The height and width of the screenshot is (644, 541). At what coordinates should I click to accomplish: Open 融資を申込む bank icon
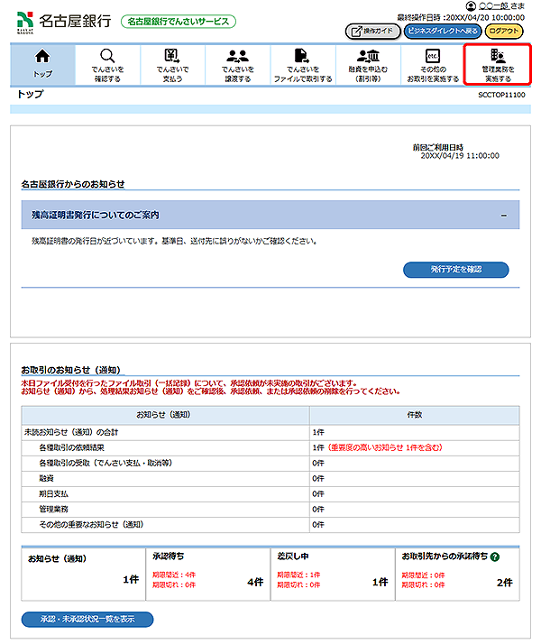point(368,56)
